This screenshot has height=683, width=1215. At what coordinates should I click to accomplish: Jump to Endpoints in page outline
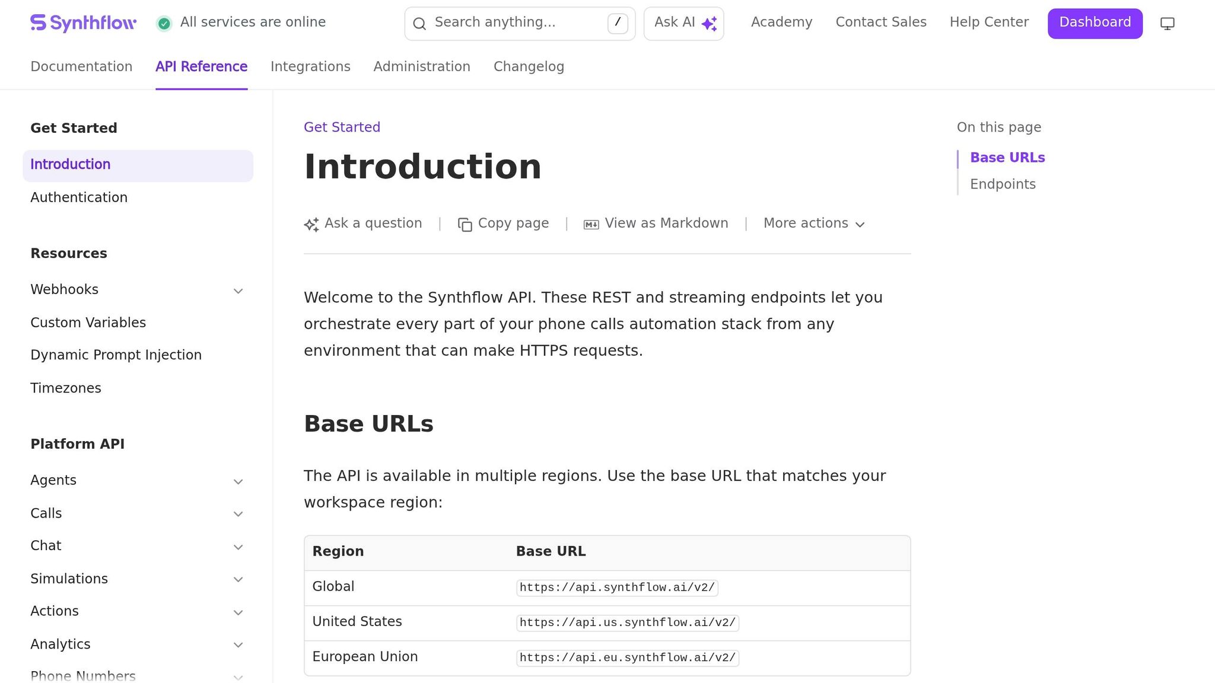[1003, 184]
